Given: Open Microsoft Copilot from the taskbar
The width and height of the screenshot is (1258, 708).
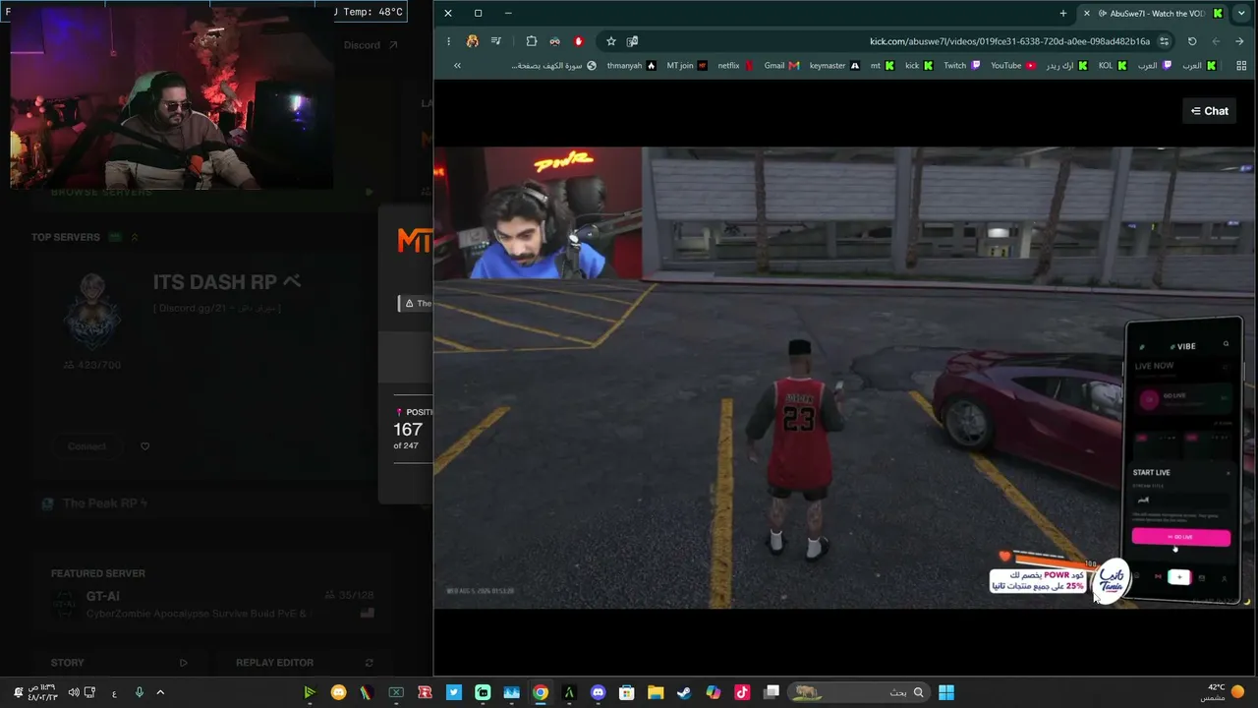Looking at the screenshot, I should click(x=714, y=692).
